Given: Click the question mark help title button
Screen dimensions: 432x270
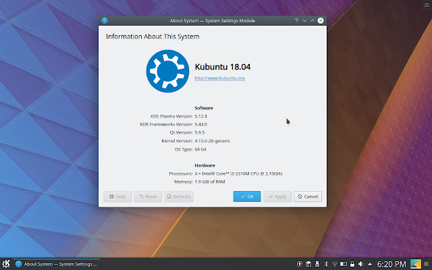Looking at the screenshot, I should coord(296,20).
